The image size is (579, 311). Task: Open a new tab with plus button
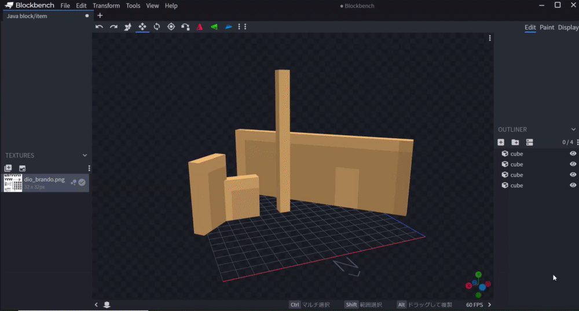coord(100,16)
